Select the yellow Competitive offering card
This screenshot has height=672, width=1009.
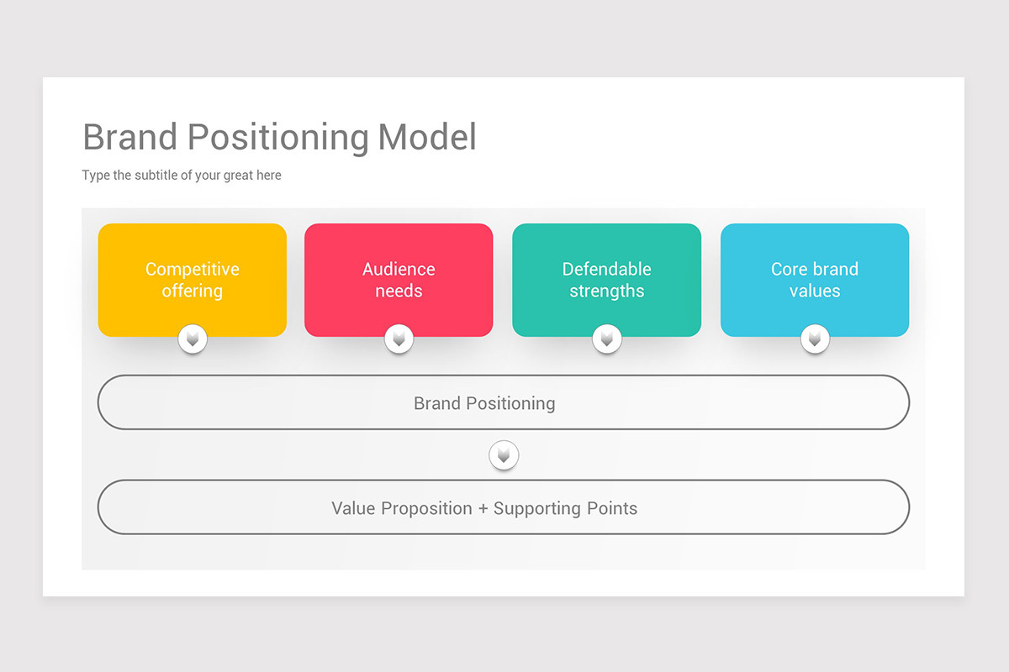[126, 244]
